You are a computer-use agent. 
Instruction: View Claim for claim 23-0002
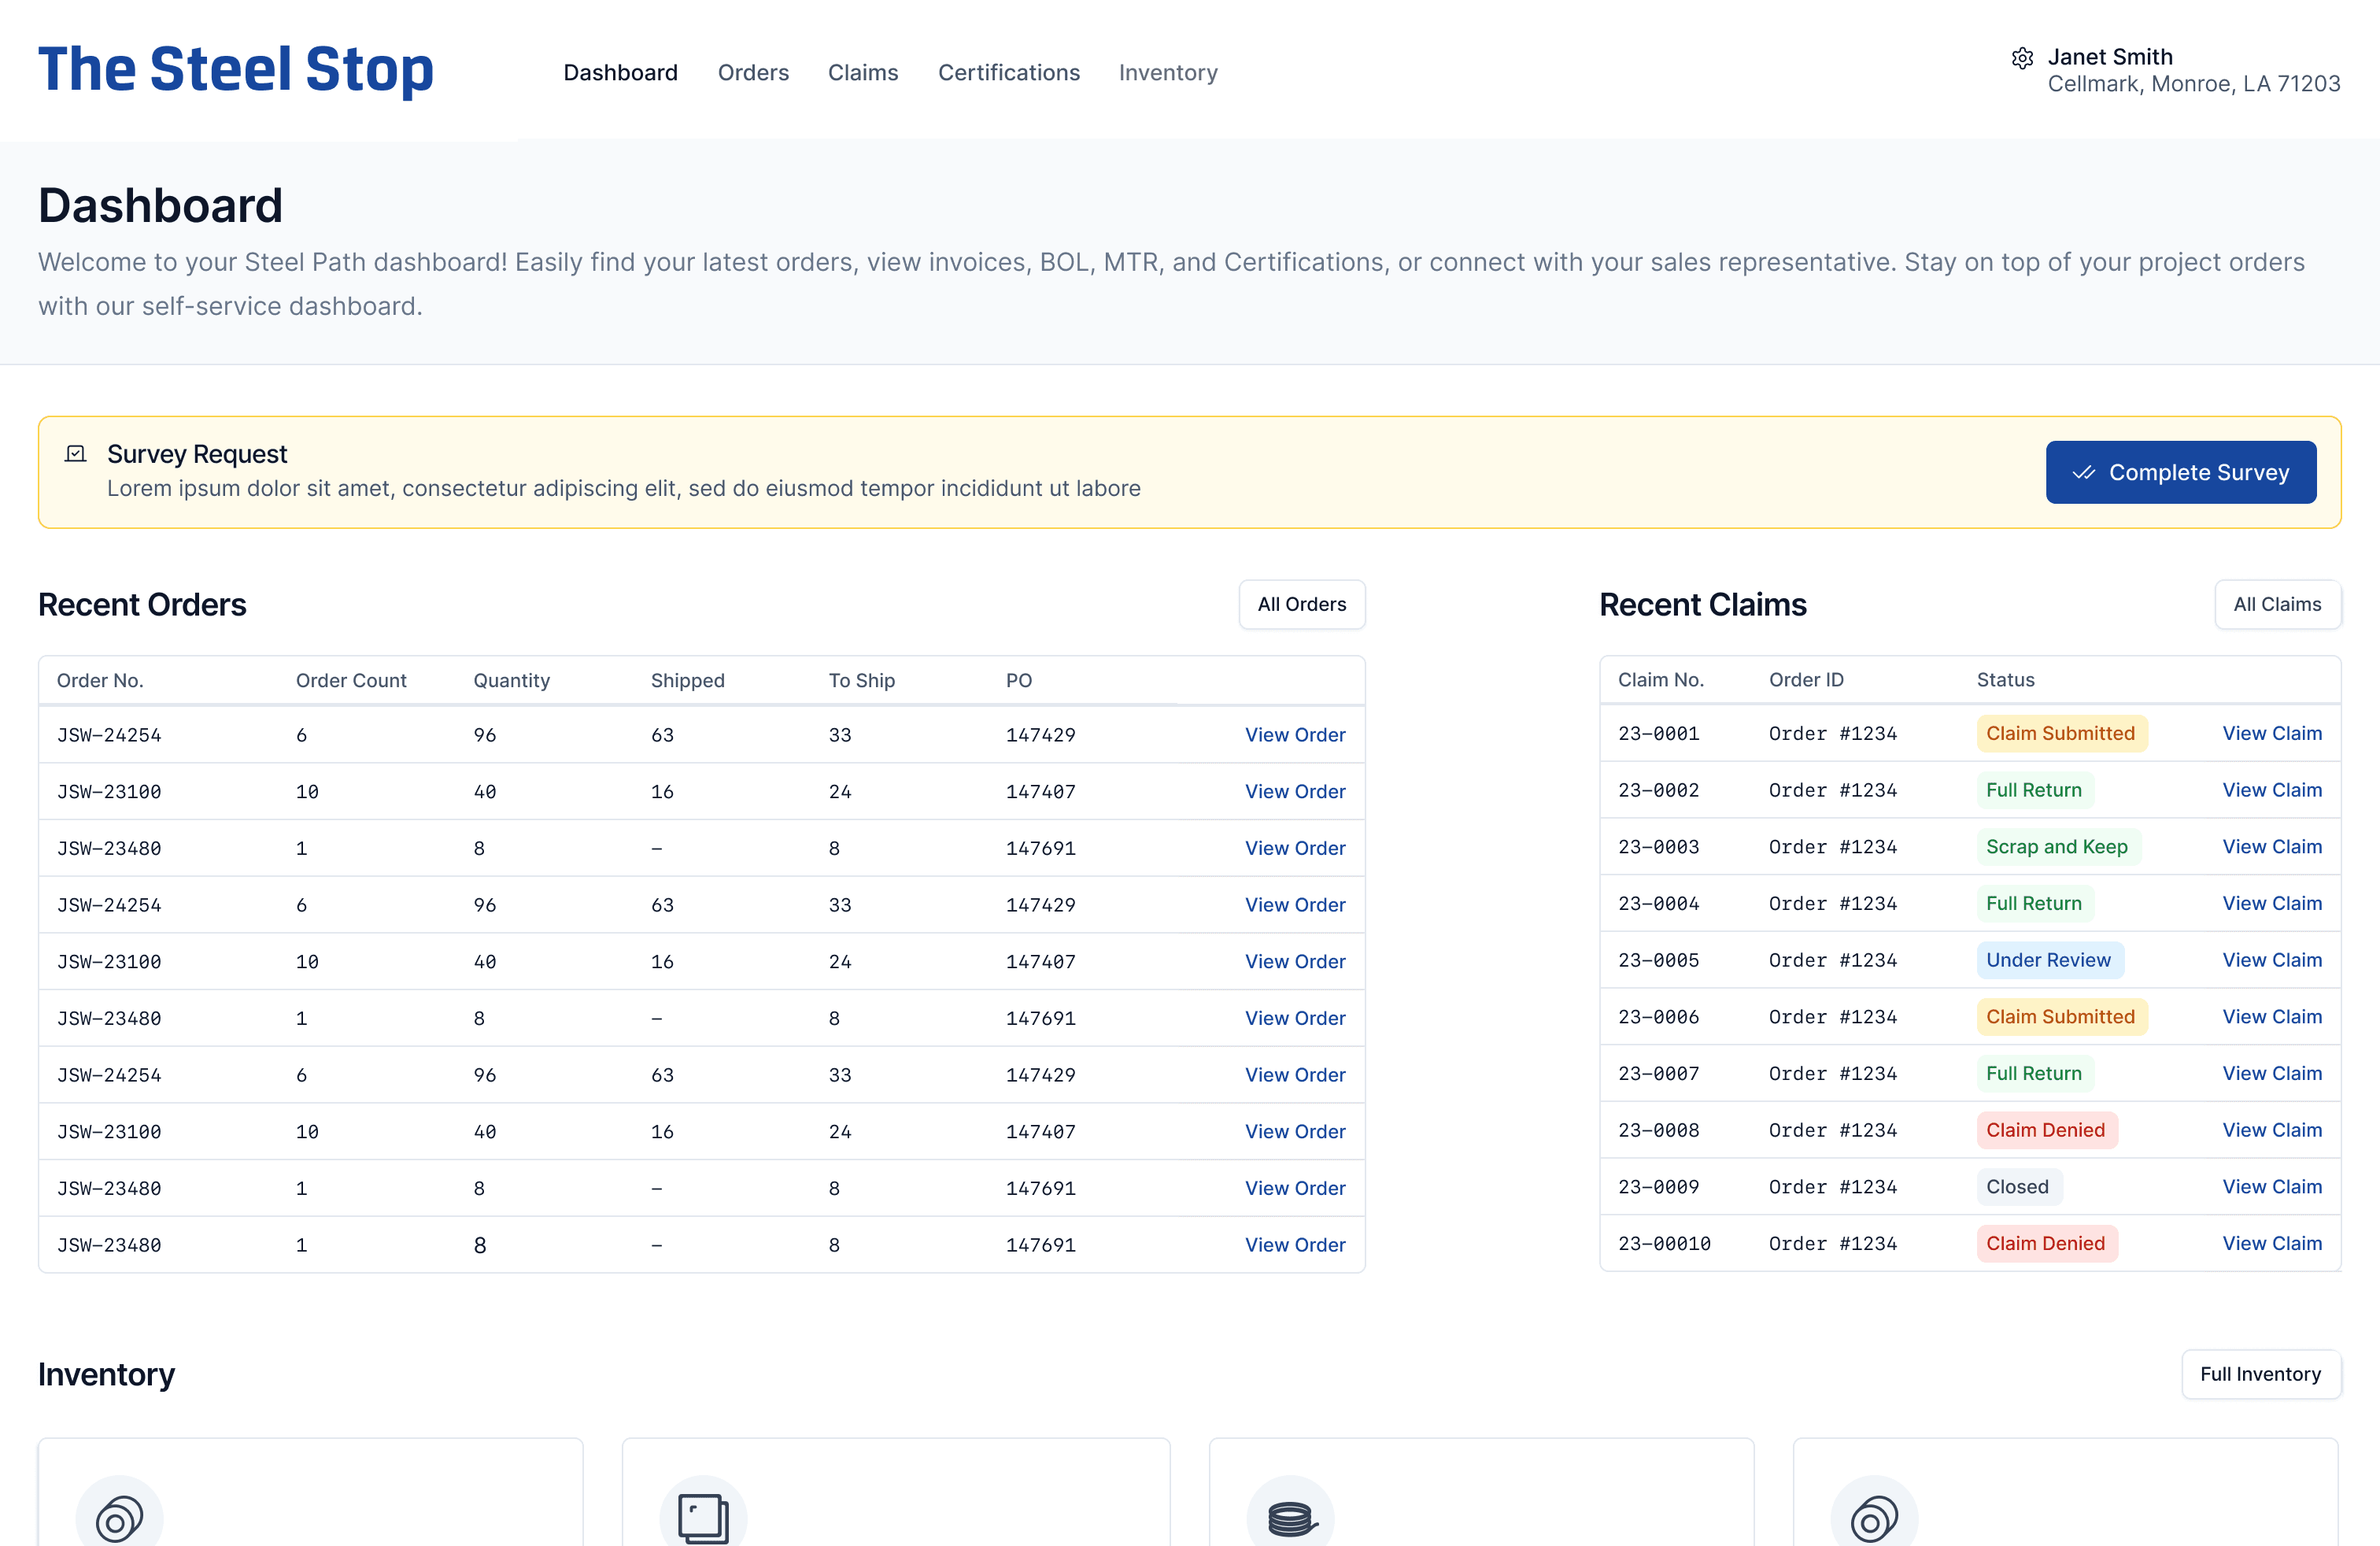[x=2272, y=790]
